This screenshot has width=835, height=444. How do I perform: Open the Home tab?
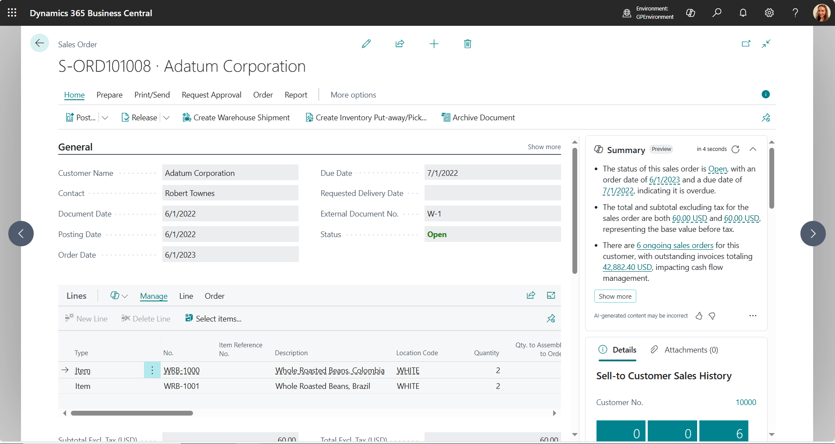point(74,95)
